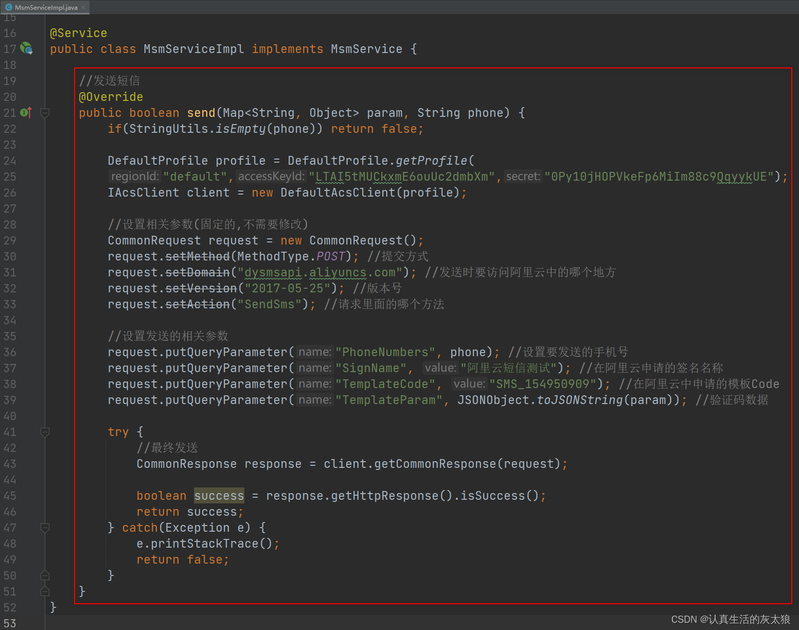Click the //设置发送的相关参数 comment

pyautogui.click(x=168, y=336)
